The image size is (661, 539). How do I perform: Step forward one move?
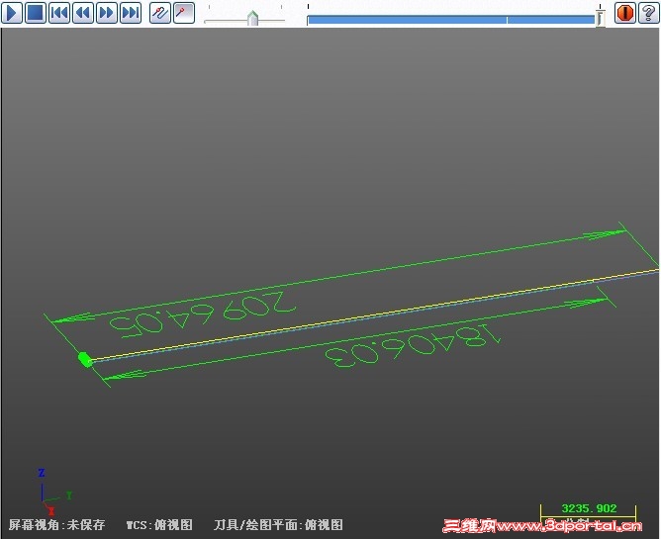pyautogui.click(x=107, y=13)
